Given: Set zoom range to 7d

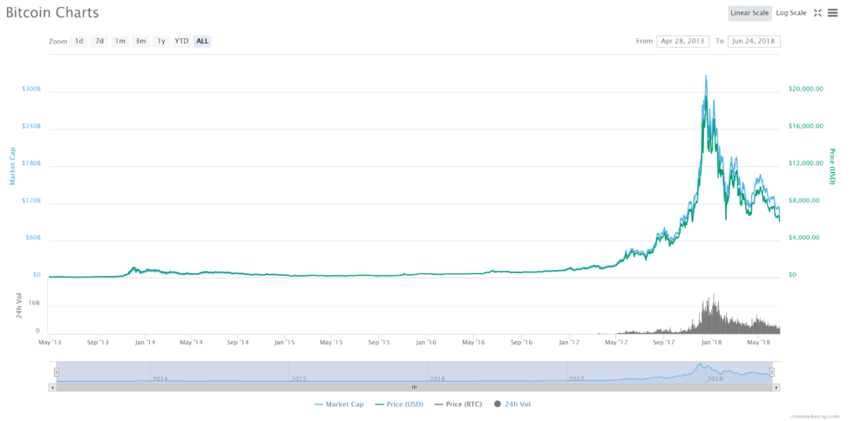Looking at the screenshot, I should click(99, 41).
